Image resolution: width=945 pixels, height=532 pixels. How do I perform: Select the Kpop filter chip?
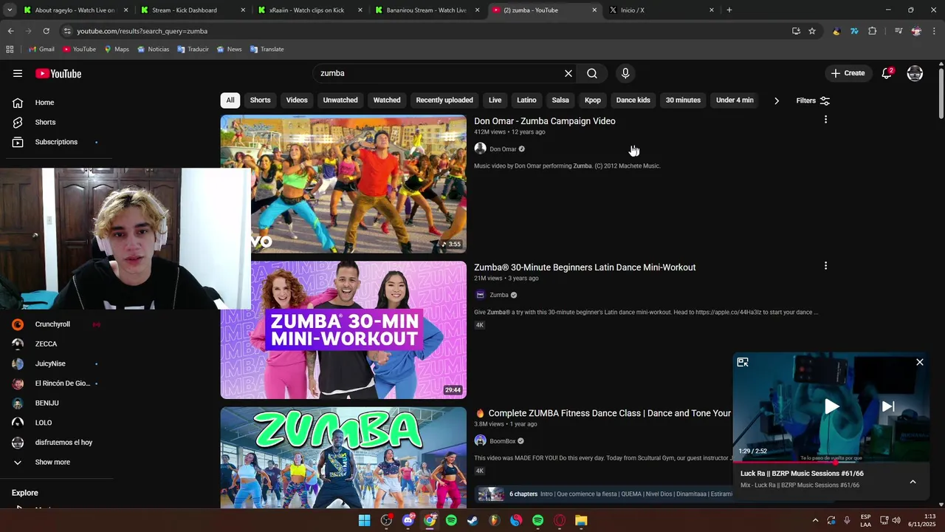[593, 100]
